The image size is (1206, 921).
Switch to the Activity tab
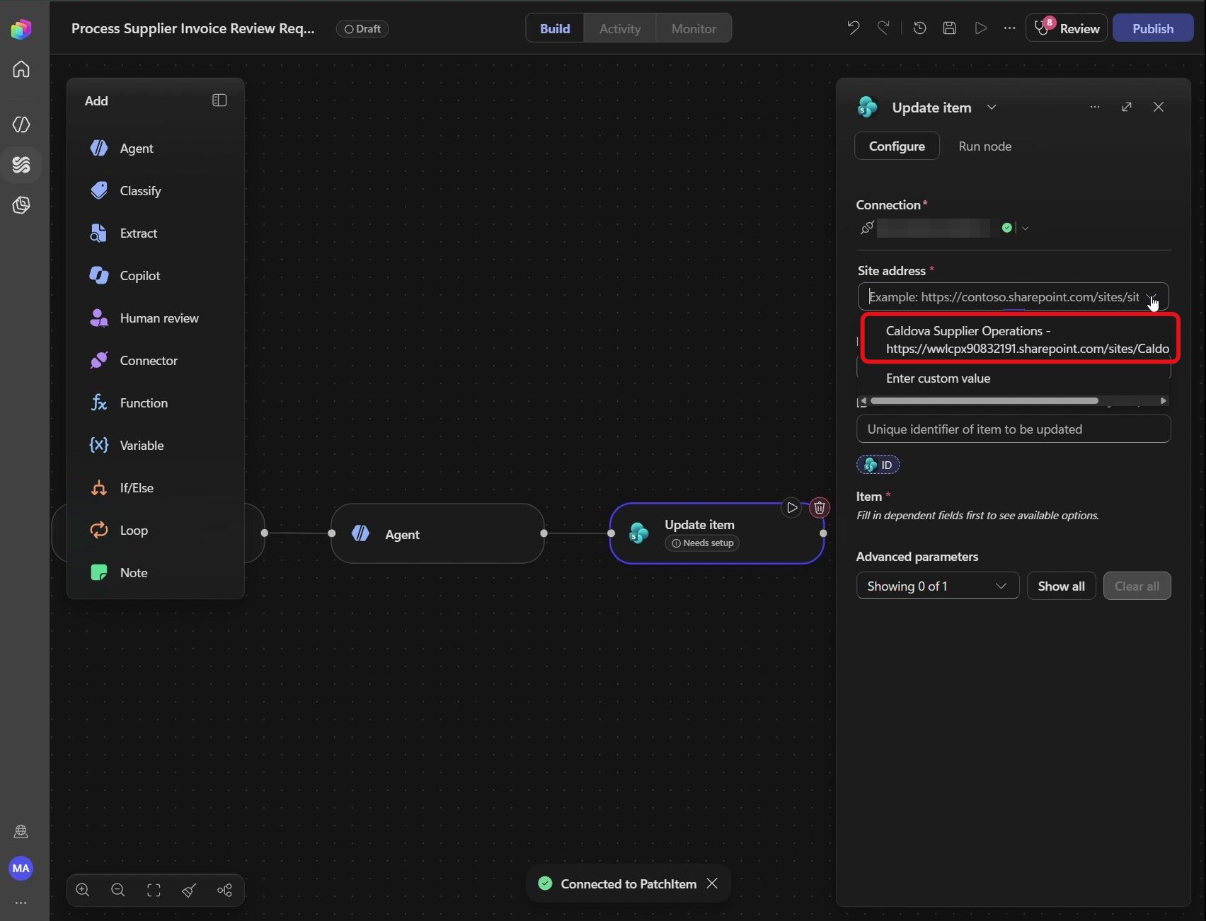point(620,28)
